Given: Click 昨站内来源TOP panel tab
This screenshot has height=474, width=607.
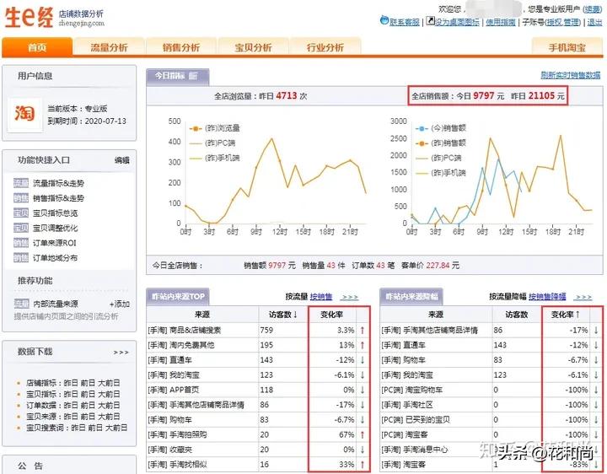Looking at the screenshot, I should pos(178,297).
